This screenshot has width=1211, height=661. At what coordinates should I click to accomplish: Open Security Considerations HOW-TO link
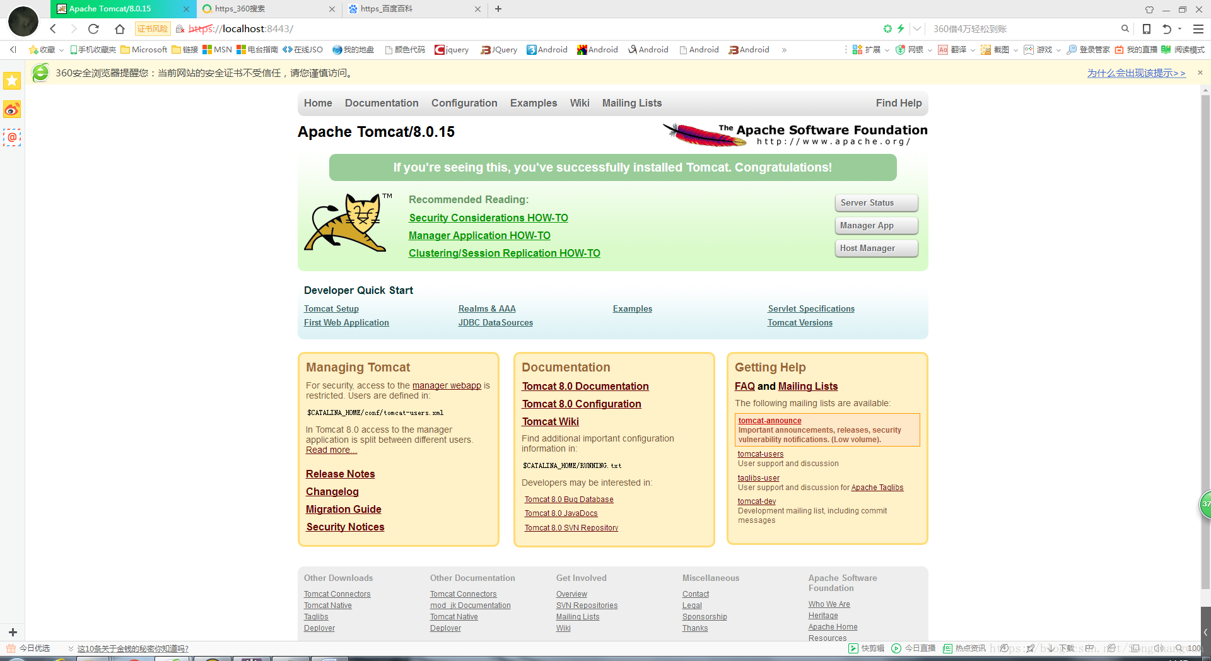488,218
